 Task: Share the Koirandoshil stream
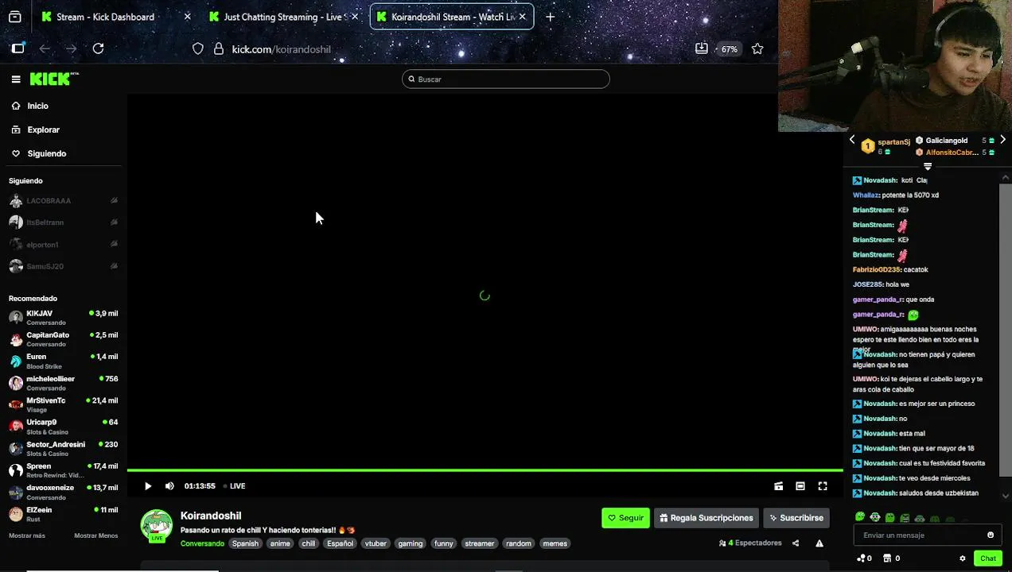(x=796, y=543)
